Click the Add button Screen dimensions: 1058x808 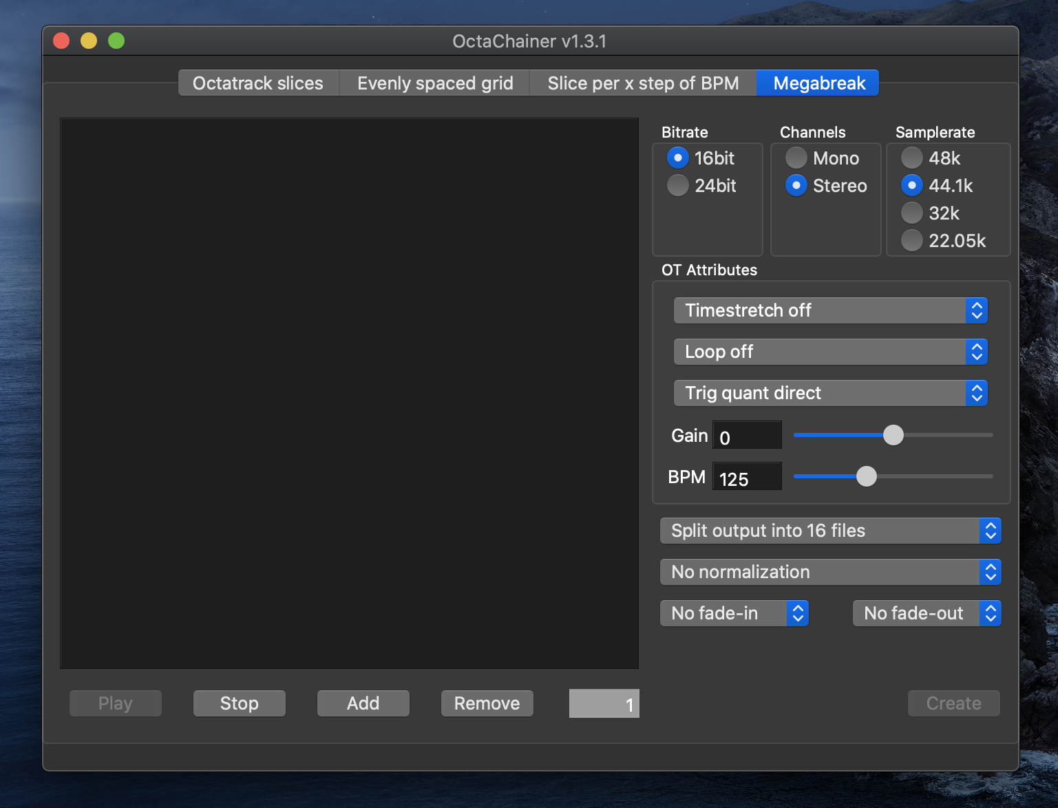coord(363,703)
